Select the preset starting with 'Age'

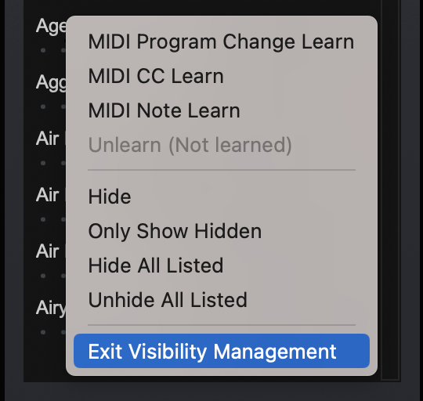[x=51, y=27]
